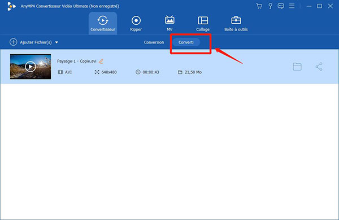Share the converted AVI file
Screen dimensions: 339x220
319,67
